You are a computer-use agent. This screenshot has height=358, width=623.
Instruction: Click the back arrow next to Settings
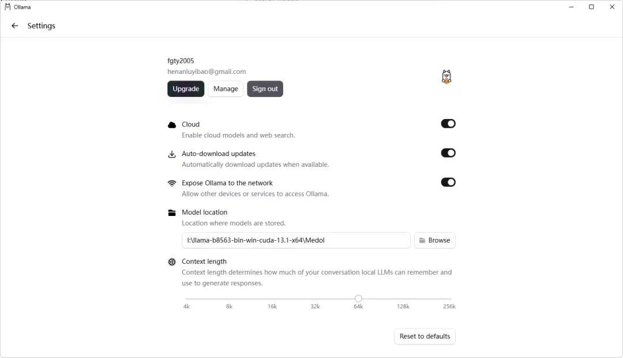click(x=15, y=26)
